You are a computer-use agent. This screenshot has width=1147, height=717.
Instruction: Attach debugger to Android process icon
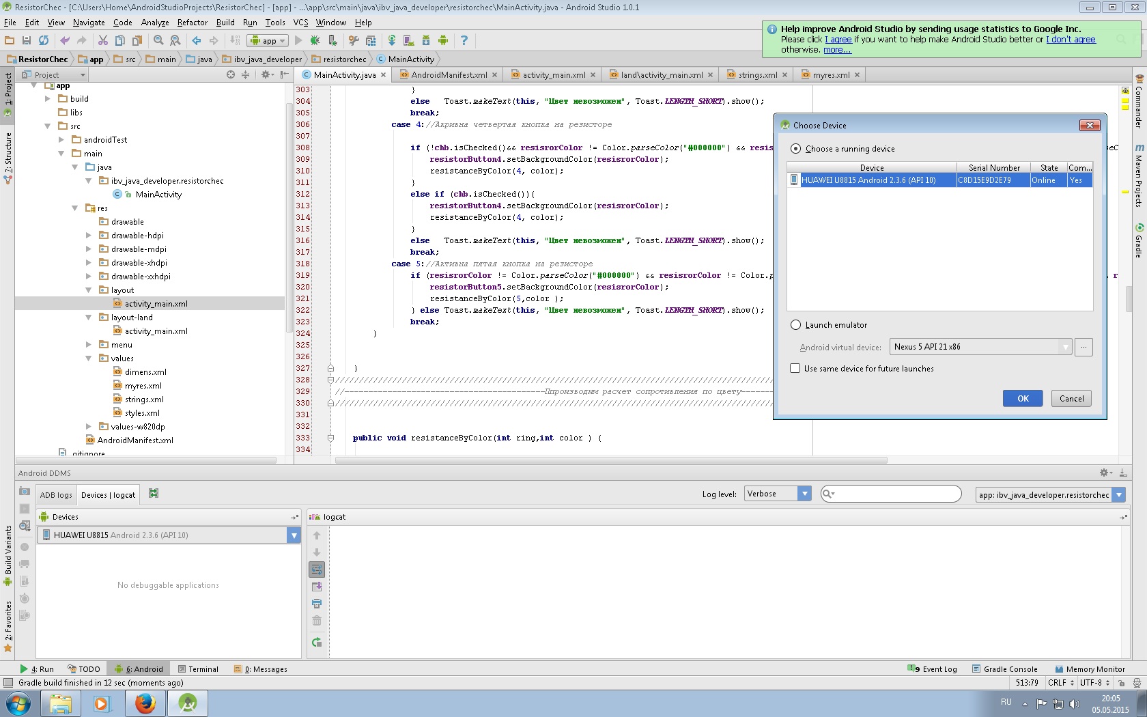pyautogui.click(x=332, y=40)
